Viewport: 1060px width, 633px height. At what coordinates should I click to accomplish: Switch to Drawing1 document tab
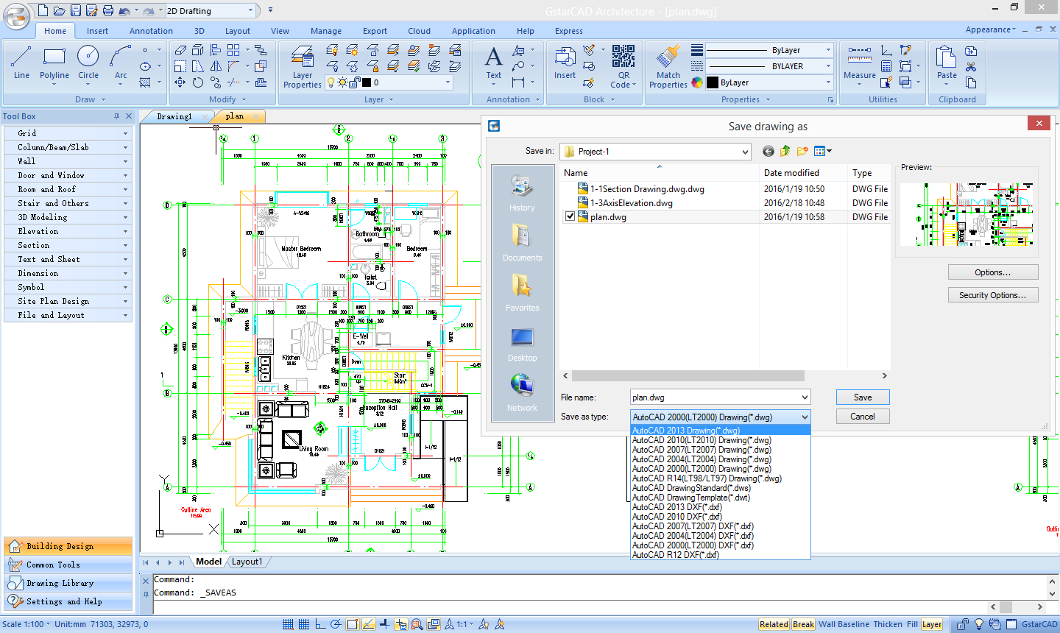(x=174, y=116)
